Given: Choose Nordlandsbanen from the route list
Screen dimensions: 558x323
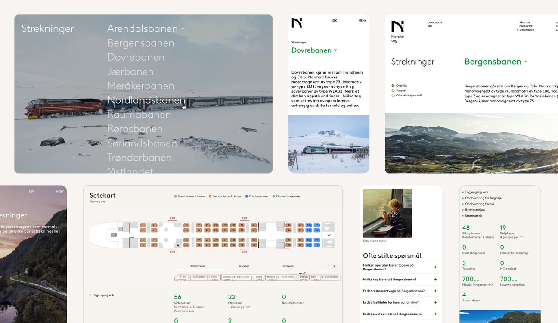Looking at the screenshot, I should pyautogui.click(x=146, y=100).
